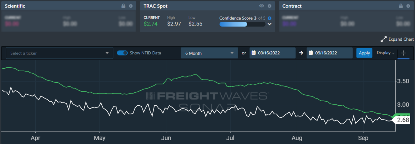This screenshot has height=144, width=415.
Task: Open the Select a ticker dropdown
Action: (x=59, y=53)
